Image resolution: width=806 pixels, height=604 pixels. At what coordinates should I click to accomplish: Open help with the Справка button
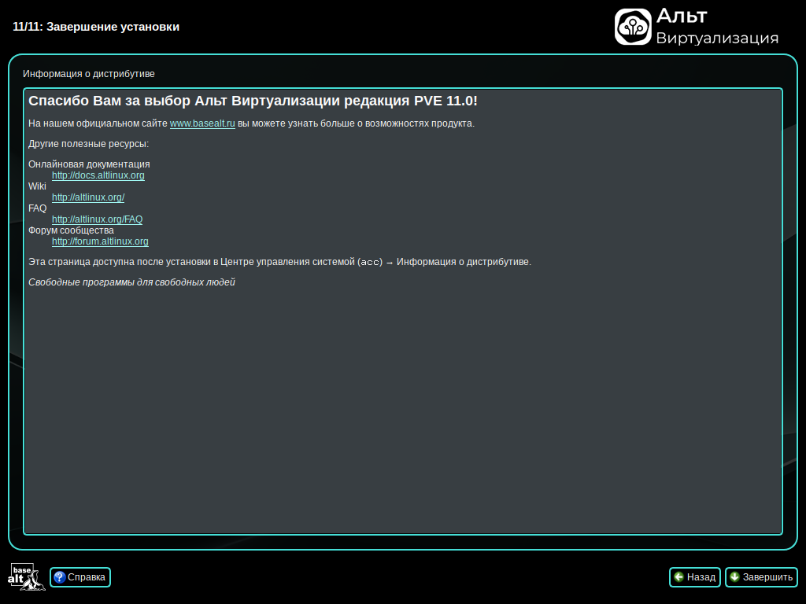(x=80, y=577)
